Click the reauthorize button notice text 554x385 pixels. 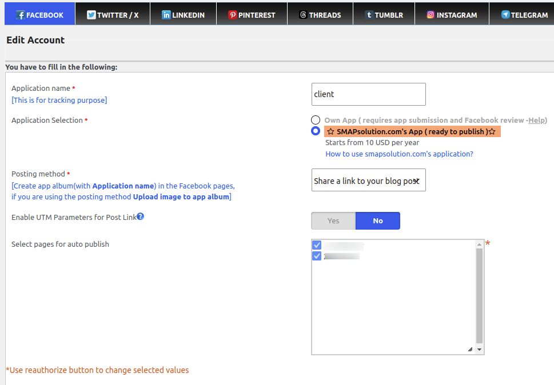pyautogui.click(x=98, y=370)
